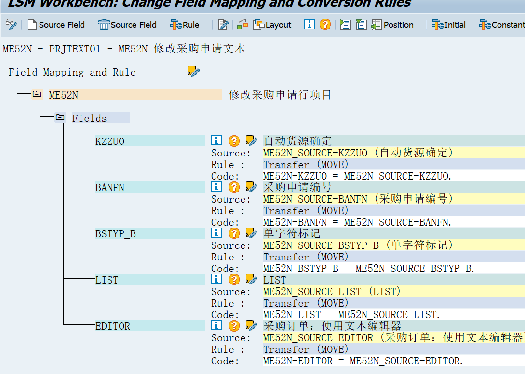Select the ME52N_SOURCE-BSTYP_B source line

click(x=394, y=245)
